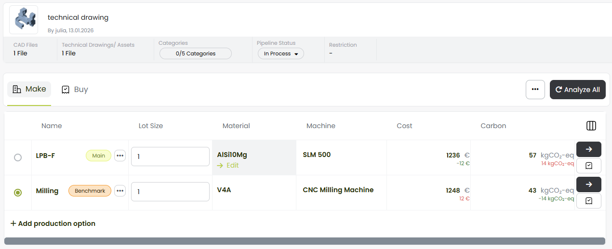The height and width of the screenshot is (249, 612).
Task: Click the Lot Size field for LPB-F
Action: (x=170, y=157)
